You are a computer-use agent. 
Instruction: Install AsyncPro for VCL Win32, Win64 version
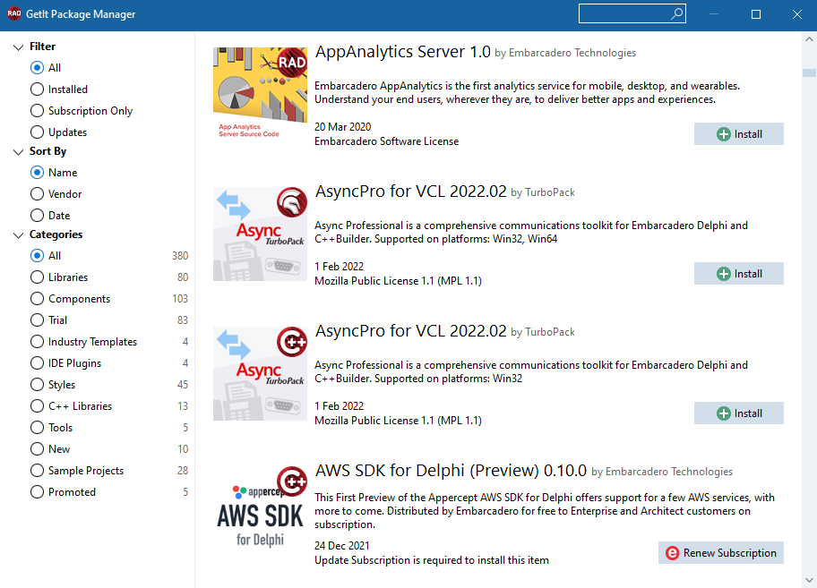(739, 273)
